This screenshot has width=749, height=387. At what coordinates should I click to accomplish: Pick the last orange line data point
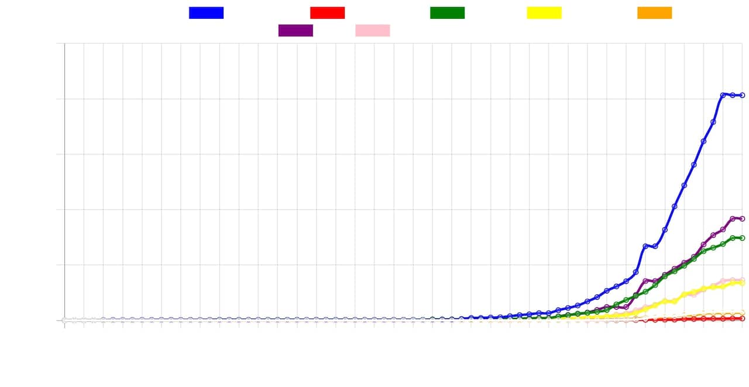click(x=742, y=313)
